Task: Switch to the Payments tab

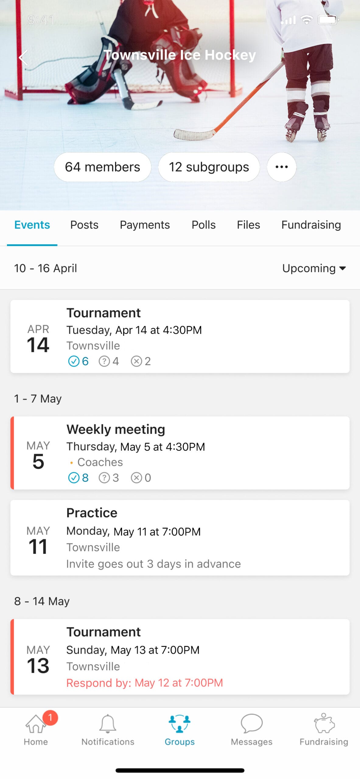Action: click(x=145, y=225)
